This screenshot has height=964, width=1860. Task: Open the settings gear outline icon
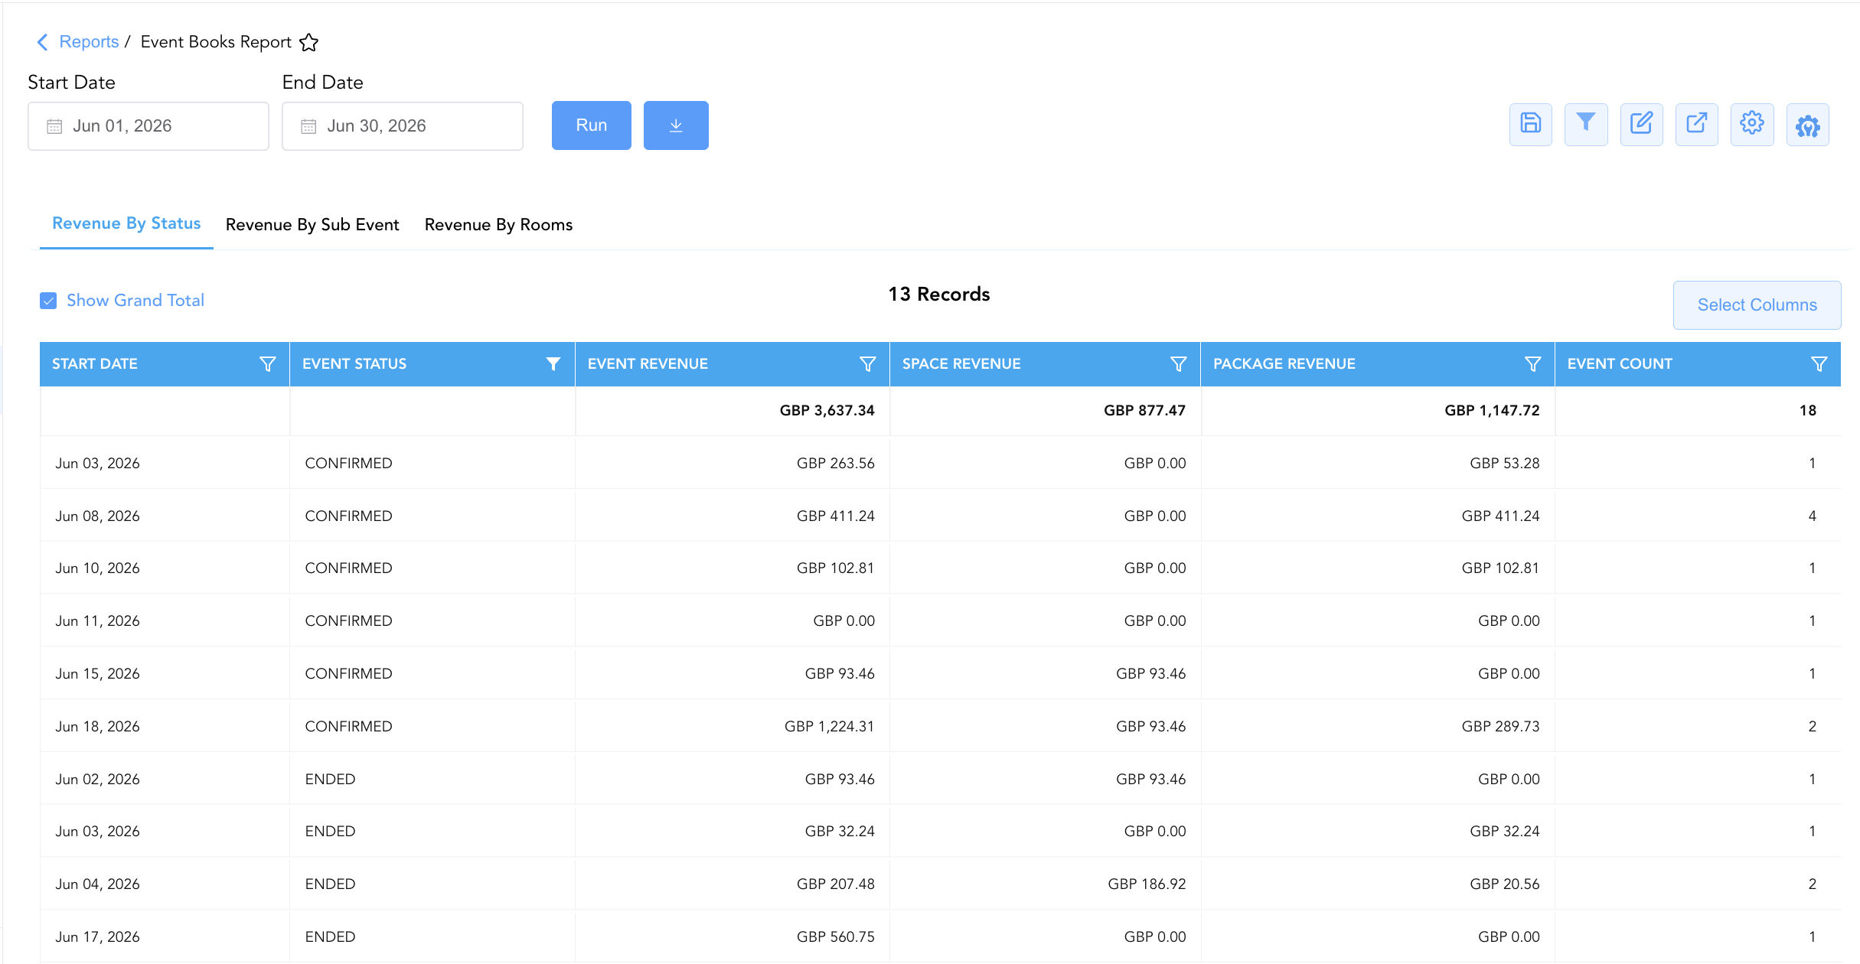(x=1752, y=124)
